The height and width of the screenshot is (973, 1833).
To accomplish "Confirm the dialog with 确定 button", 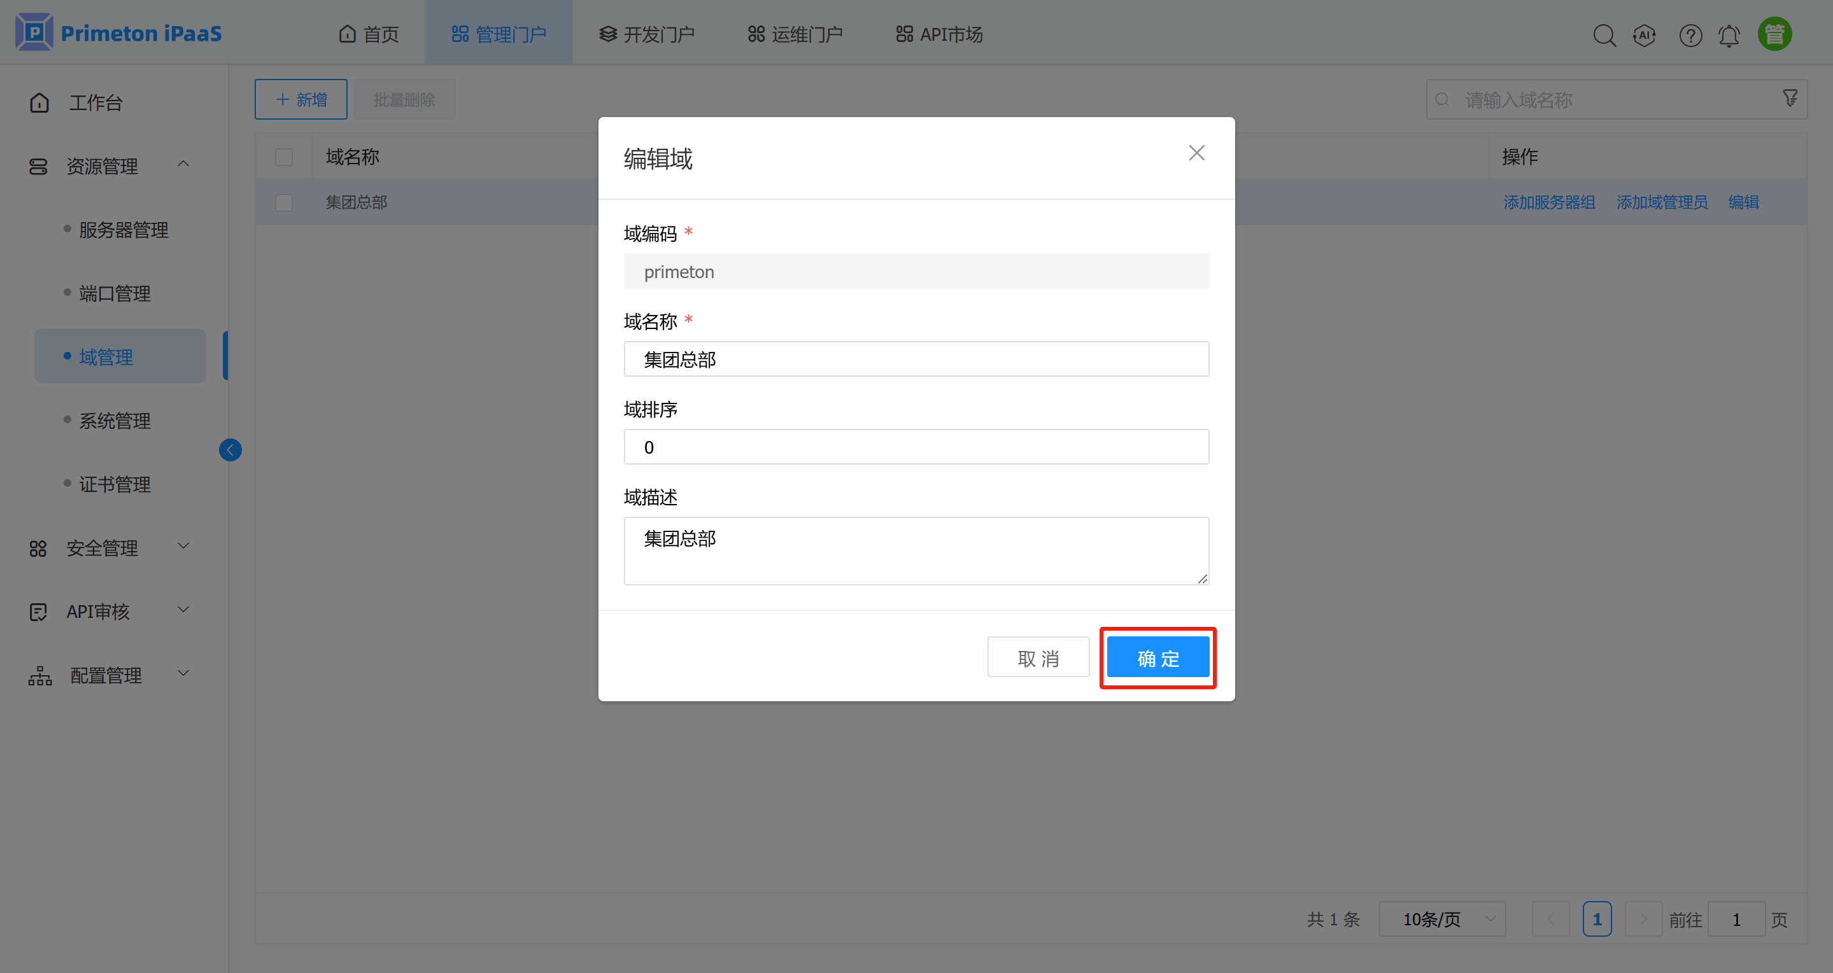I will [1157, 657].
